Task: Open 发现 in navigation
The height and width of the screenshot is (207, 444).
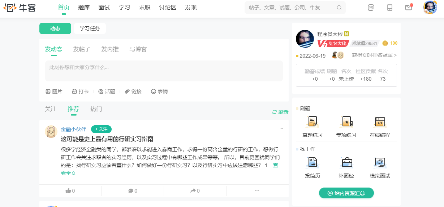Action: [191, 7]
